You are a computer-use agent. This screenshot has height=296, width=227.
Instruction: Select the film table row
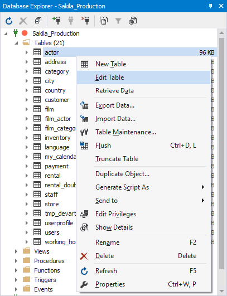[x=49, y=109]
